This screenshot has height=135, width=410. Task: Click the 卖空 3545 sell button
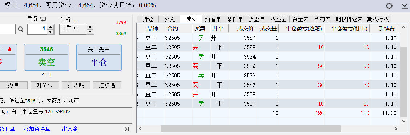click(47, 57)
